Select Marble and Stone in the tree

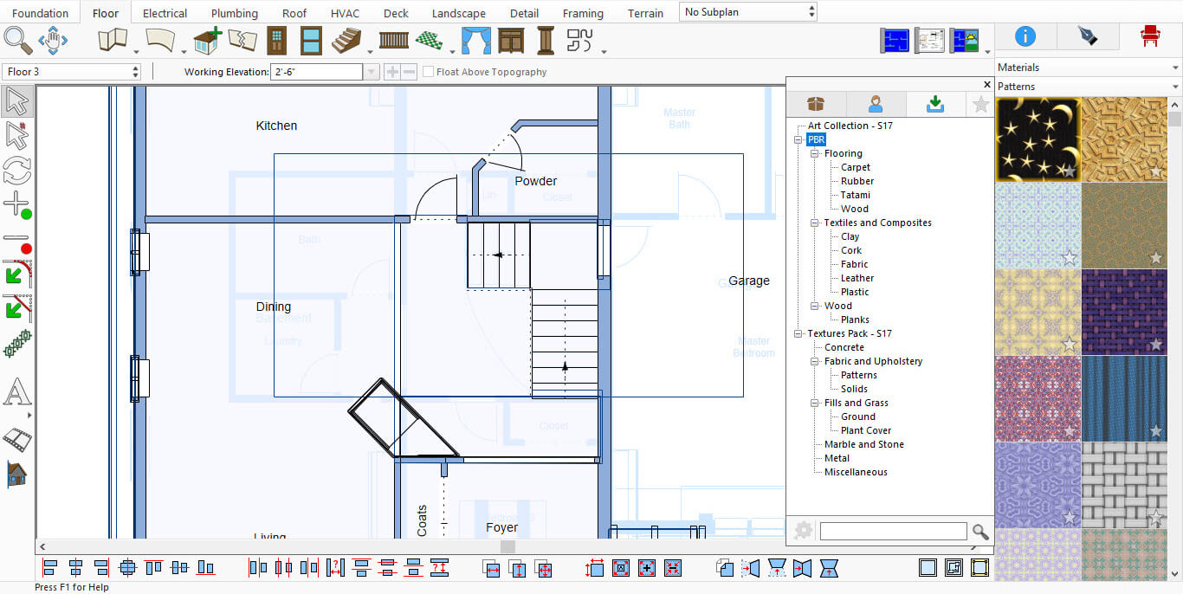point(863,444)
